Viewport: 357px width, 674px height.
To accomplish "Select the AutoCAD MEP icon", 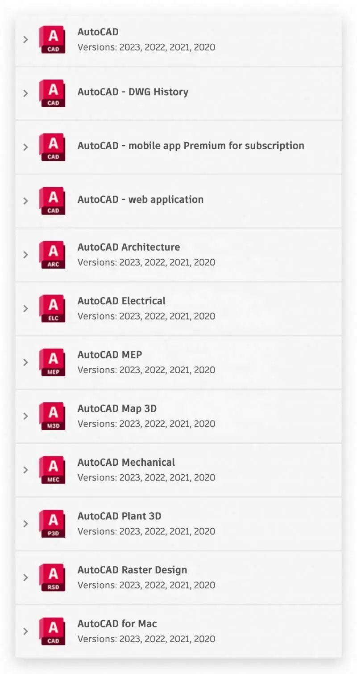I will tap(52, 362).
